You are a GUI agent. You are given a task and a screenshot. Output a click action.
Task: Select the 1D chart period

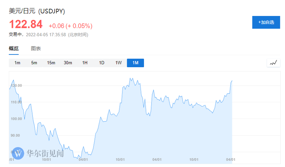(x=102, y=63)
